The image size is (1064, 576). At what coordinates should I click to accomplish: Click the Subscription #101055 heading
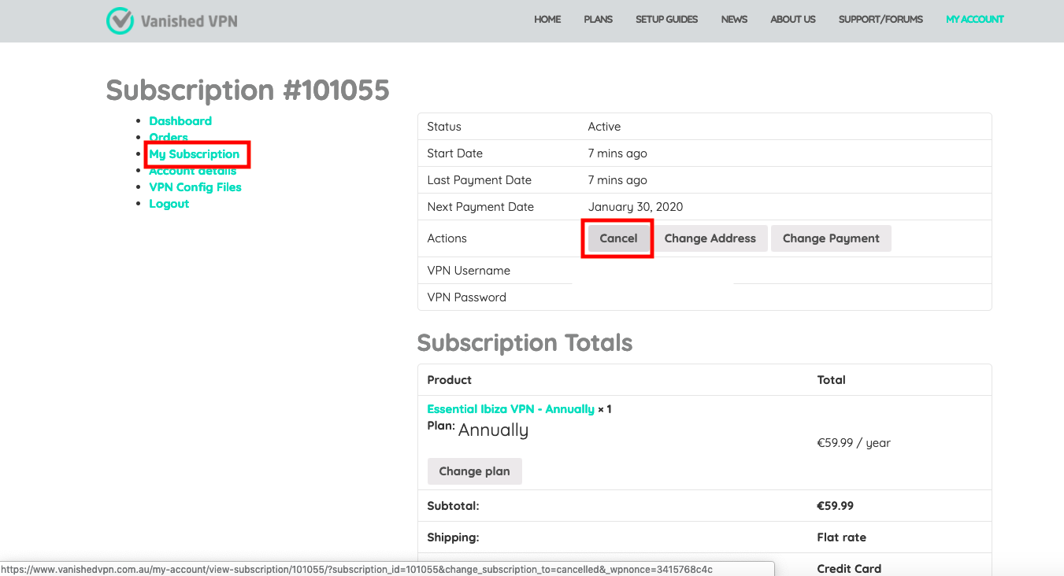[248, 90]
